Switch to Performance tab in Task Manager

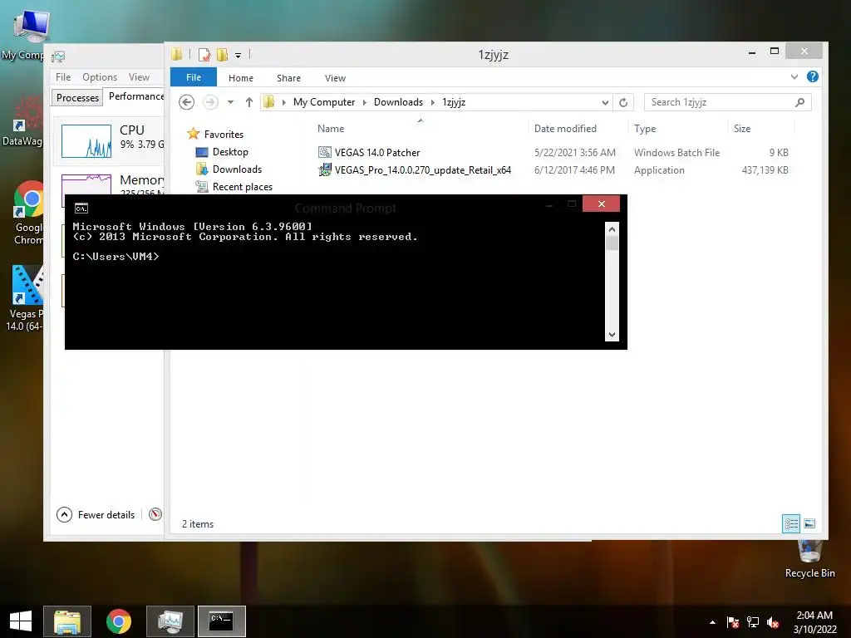(x=135, y=96)
